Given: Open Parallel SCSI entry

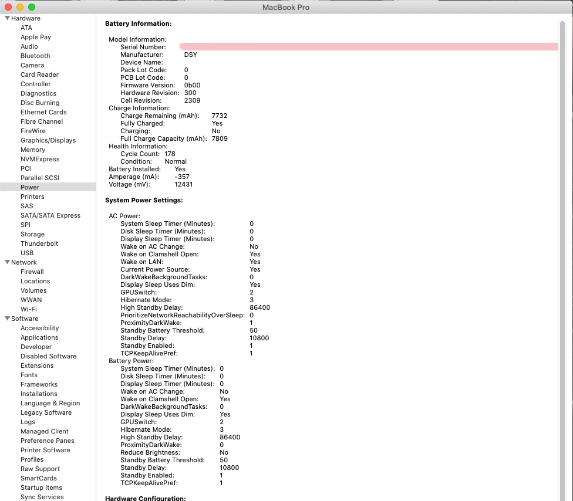Looking at the screenshot, I should coord(40,178).
